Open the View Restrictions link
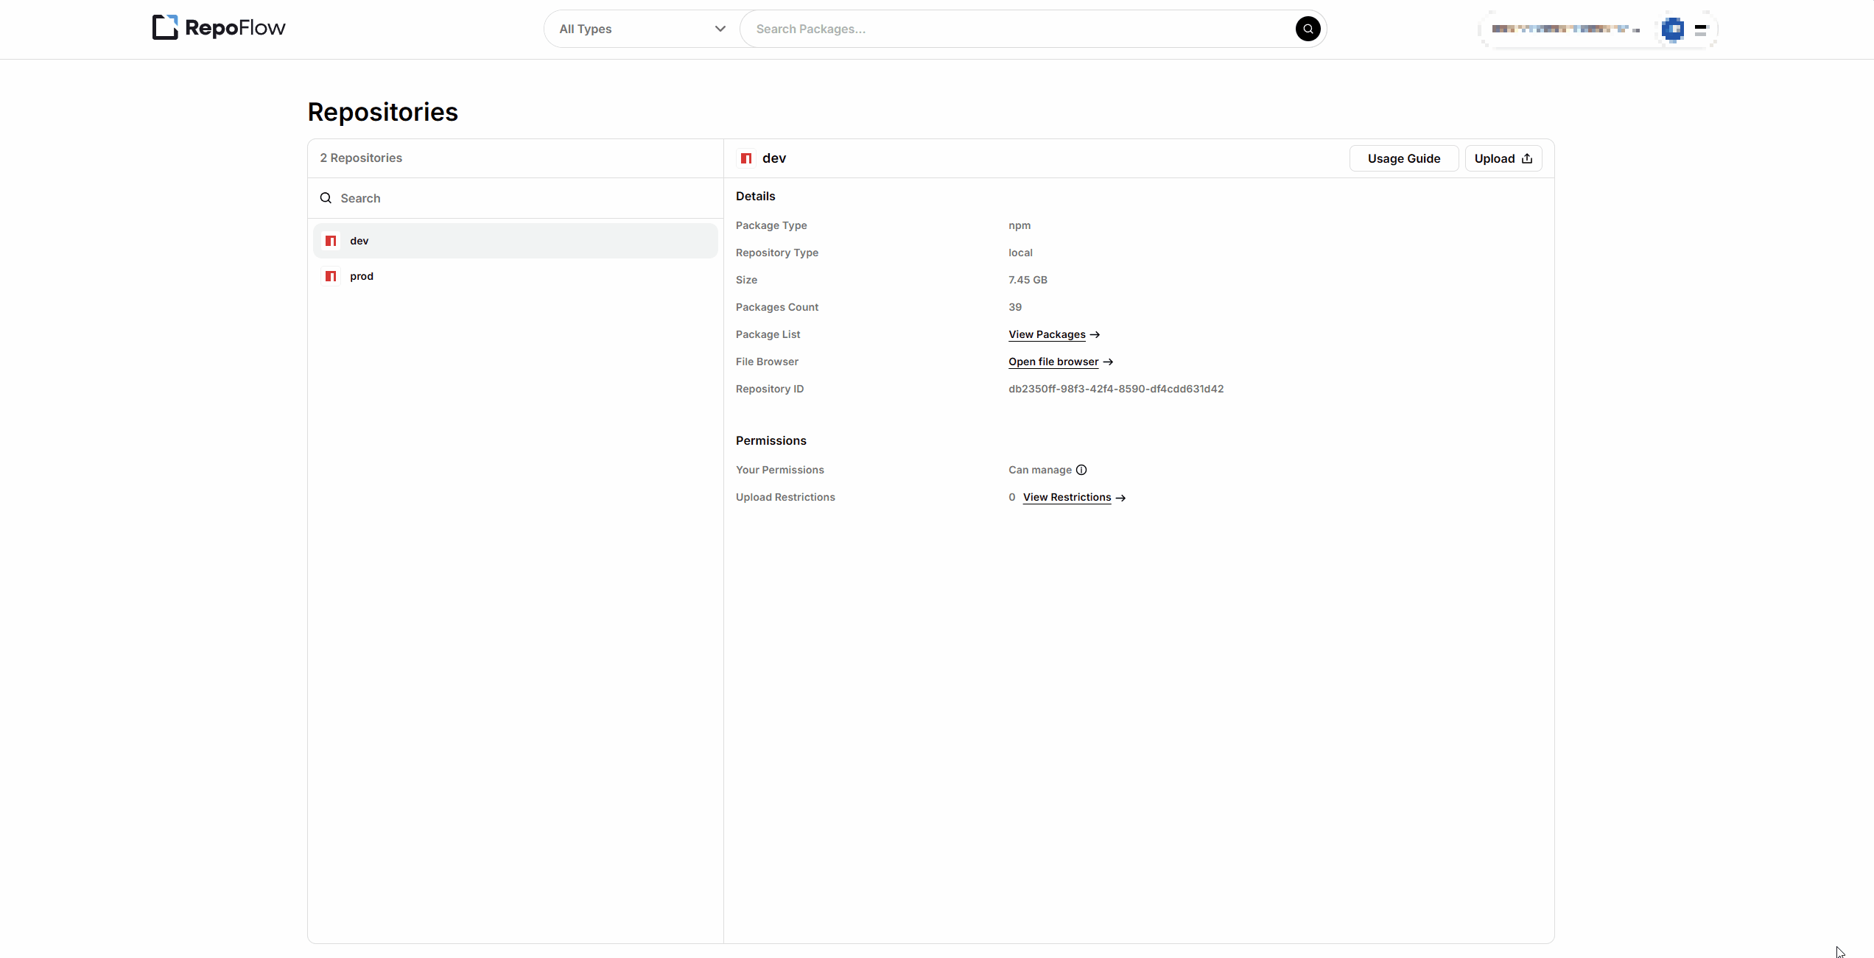The width and height of the screenshot is (1874, 958). click(x=1074, y=497)
